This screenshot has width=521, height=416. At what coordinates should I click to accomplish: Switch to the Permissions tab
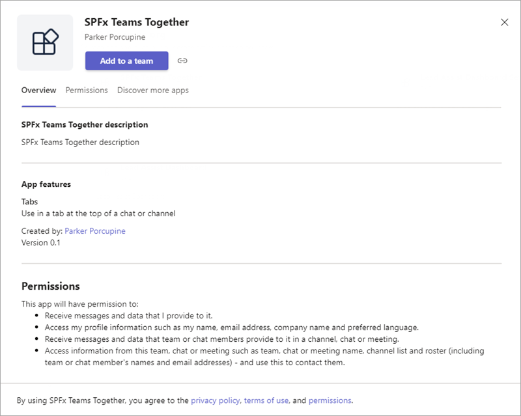point(87,90)
